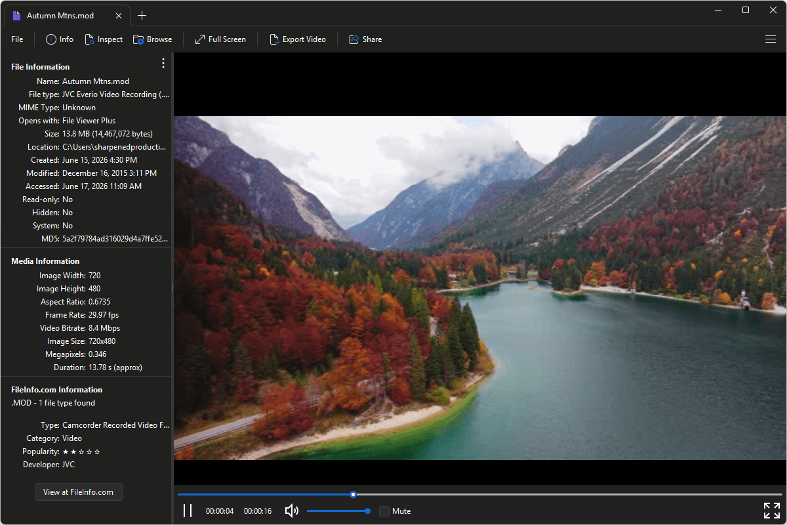The height and width of the screenshot is (525, 787).
Task: Open the File Information options menu
Action: [163, 63]
